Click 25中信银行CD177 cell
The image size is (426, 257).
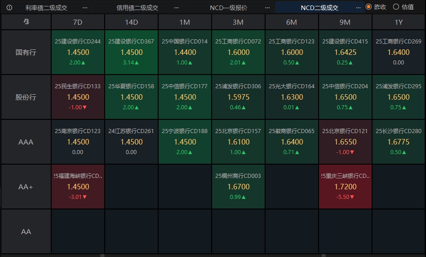click(185, 97)
